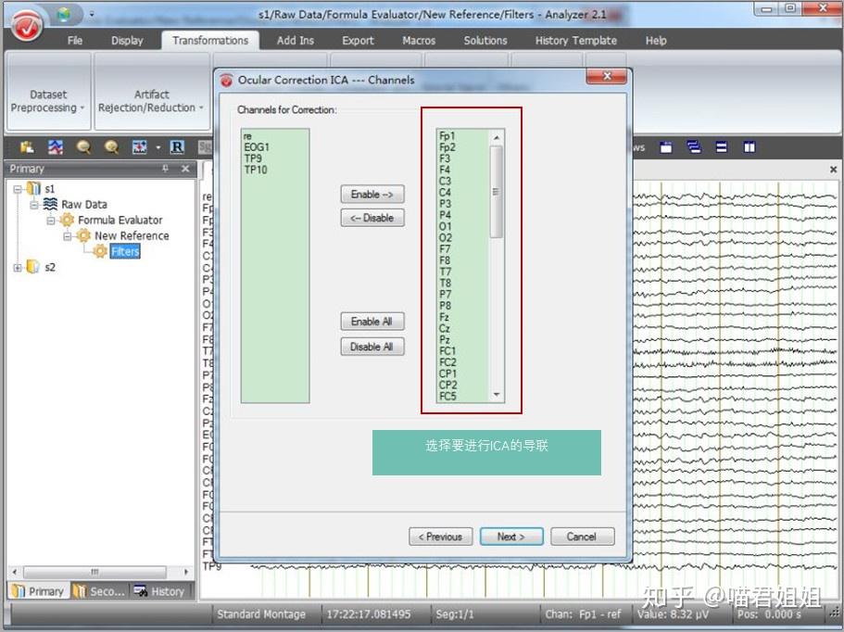Click the <-- Disable button
The height and width of the screenshot is (632, 844).
[x=372, y=218]
